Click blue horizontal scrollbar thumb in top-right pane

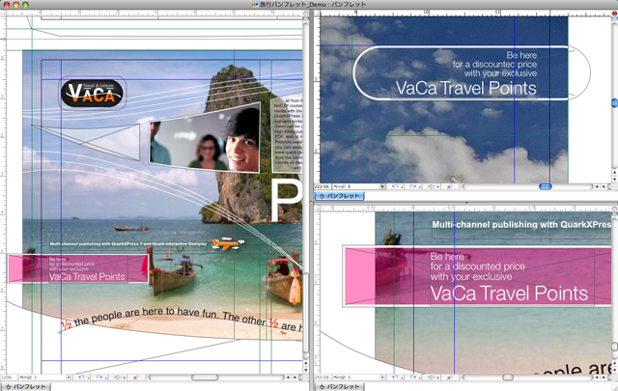(x=546, y=186)
